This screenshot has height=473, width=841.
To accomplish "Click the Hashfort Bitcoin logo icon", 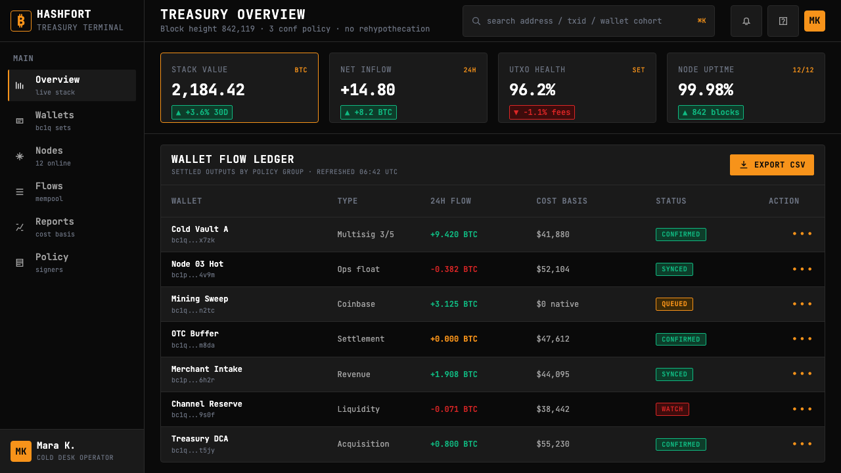I will pyautogui.click(x=21, y=21).
